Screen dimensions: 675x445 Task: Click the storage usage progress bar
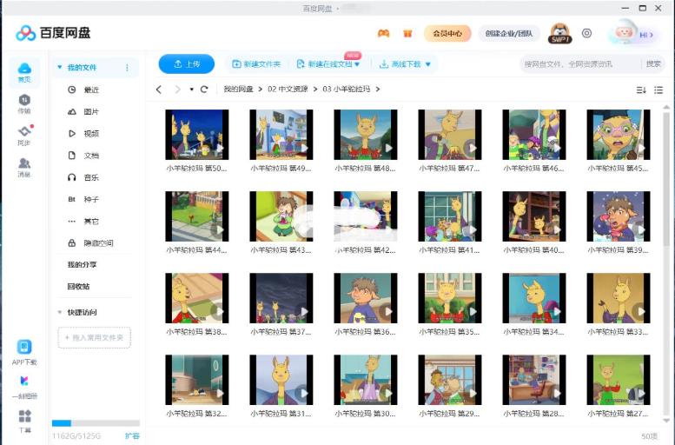(x=96, y=423)
